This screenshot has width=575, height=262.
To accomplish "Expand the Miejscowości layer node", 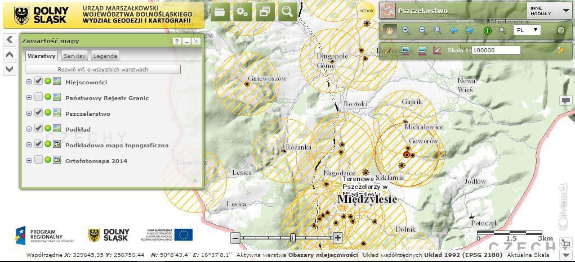I will (29, 82).
